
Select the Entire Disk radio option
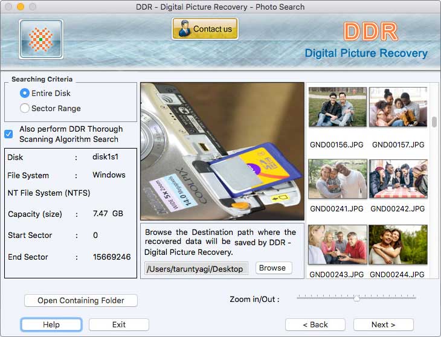[25, 93]
